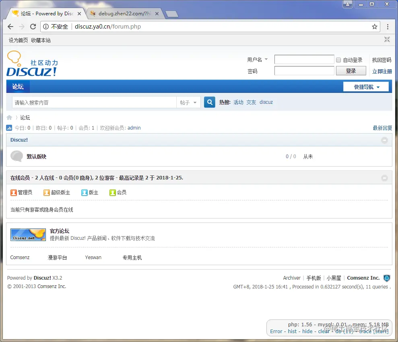Bookmark this page using the star icon
The width and height of the screenshot is (398, 342).
(x=374, y=27)
